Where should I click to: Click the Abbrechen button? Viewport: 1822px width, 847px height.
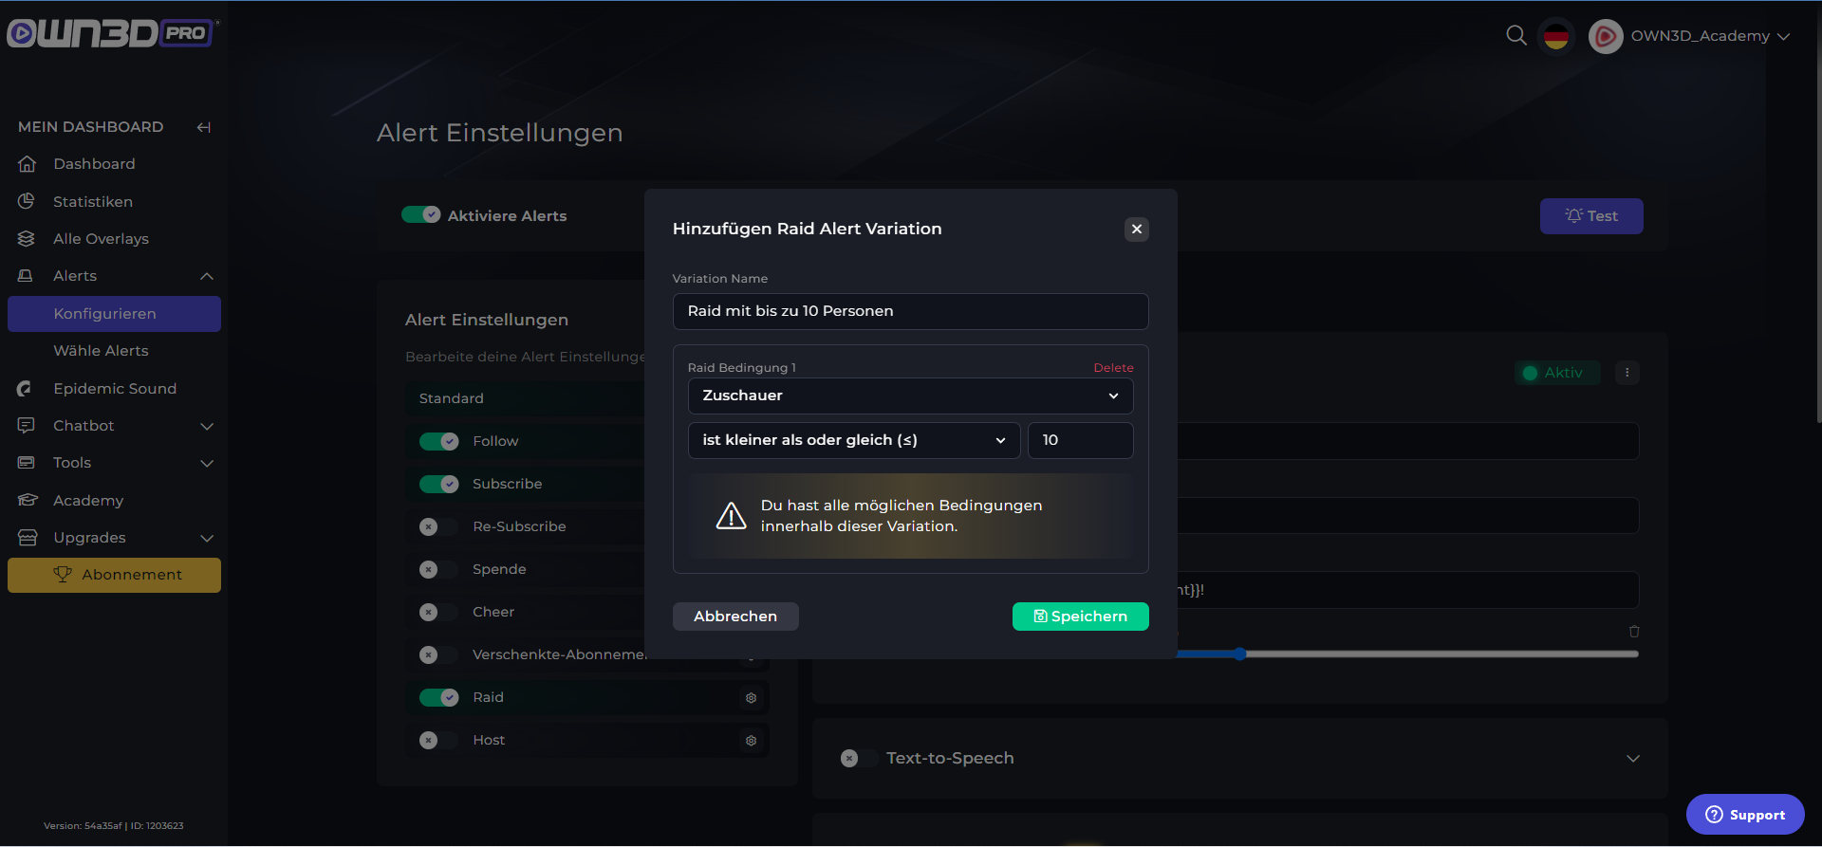point(734,617)
